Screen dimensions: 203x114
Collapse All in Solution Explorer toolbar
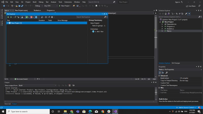click(180, 14)
